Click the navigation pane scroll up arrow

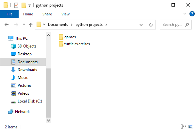pyautogui.click(x=48, y=35)
